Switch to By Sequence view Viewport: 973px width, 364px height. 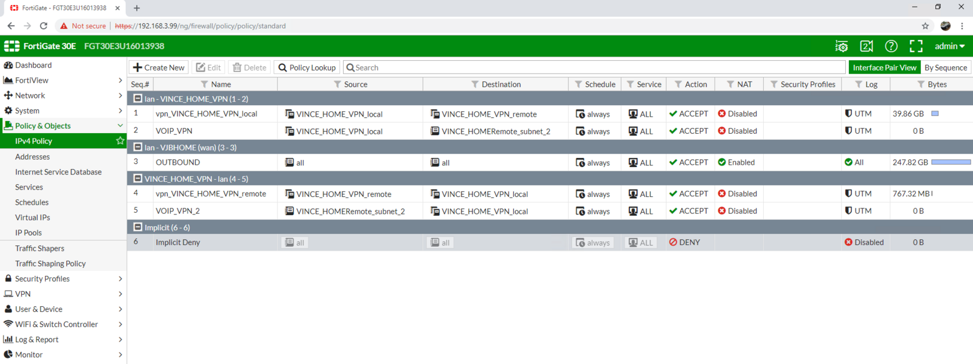pos(946,67)
